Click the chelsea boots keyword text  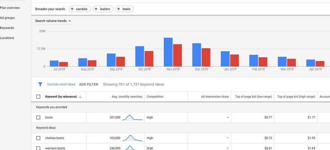pyautogui.click(x=54, y=138)
